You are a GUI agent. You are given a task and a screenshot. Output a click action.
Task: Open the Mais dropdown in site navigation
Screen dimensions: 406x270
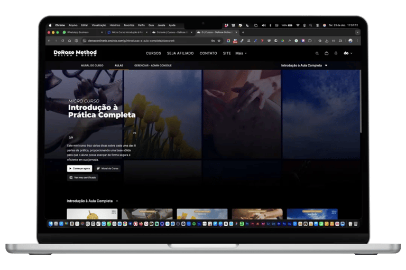pyautogui.click(x=241, y=53)
